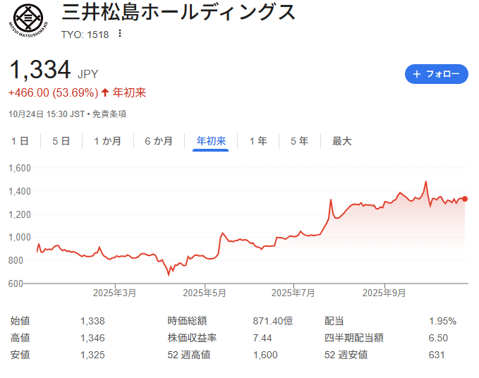Click the 配当 dividend yield label
The height and width of the screenshot is (378, 479).
(x=334, y=321)
